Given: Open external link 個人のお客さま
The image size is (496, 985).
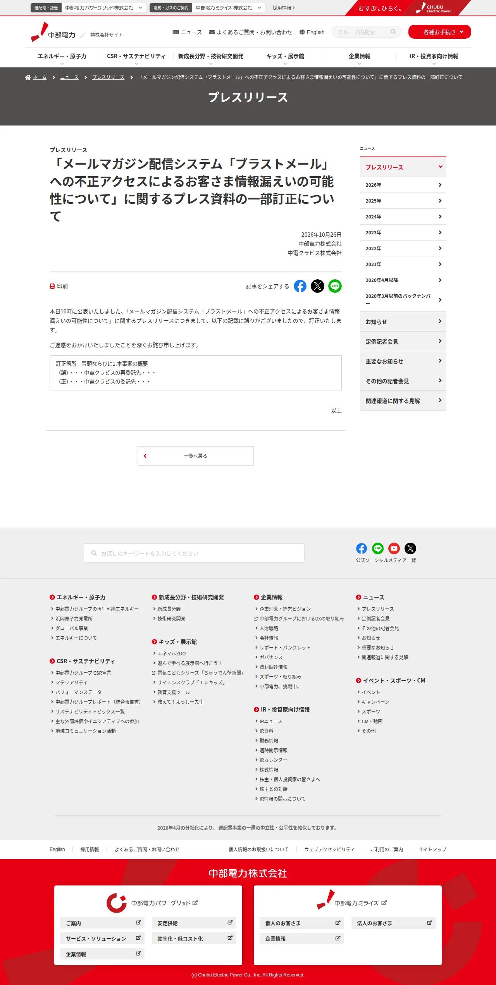Looking at the screenshot, I should coord(302,923).
